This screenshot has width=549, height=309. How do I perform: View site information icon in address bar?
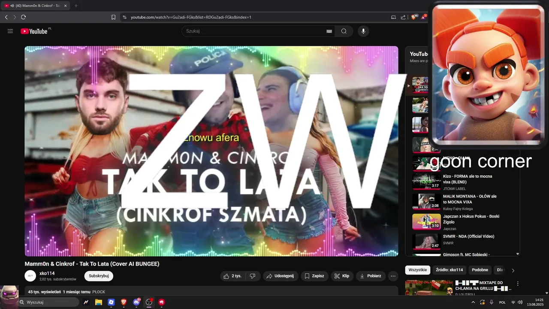point(124,17)
